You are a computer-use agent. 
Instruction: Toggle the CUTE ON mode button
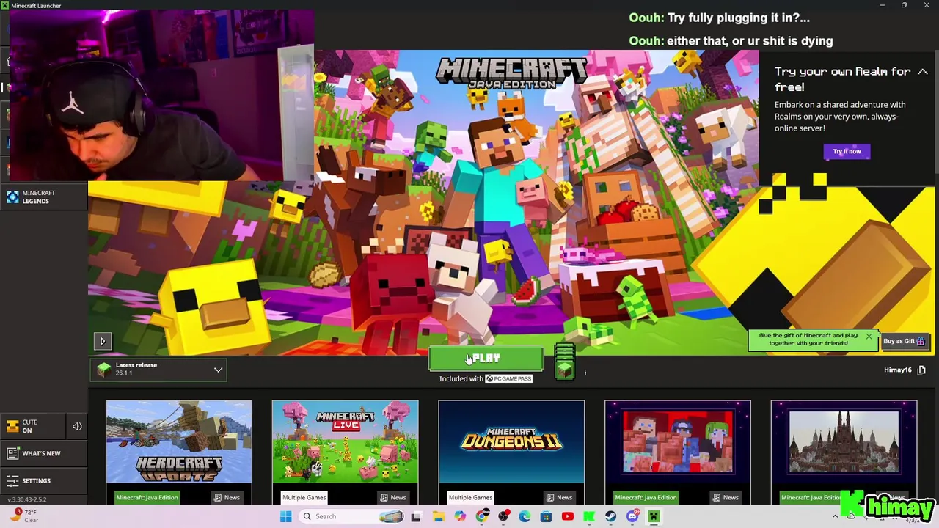pyautogui.click(x=33, y=426)
